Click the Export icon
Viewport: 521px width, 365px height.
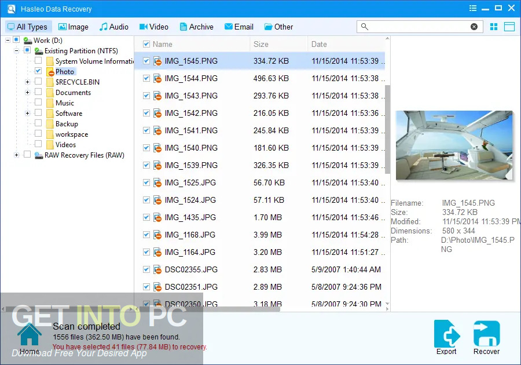pyautogui.click(x=446, y=333)
